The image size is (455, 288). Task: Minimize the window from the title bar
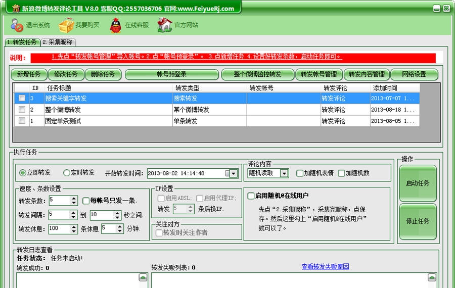[x=437, y=9]
